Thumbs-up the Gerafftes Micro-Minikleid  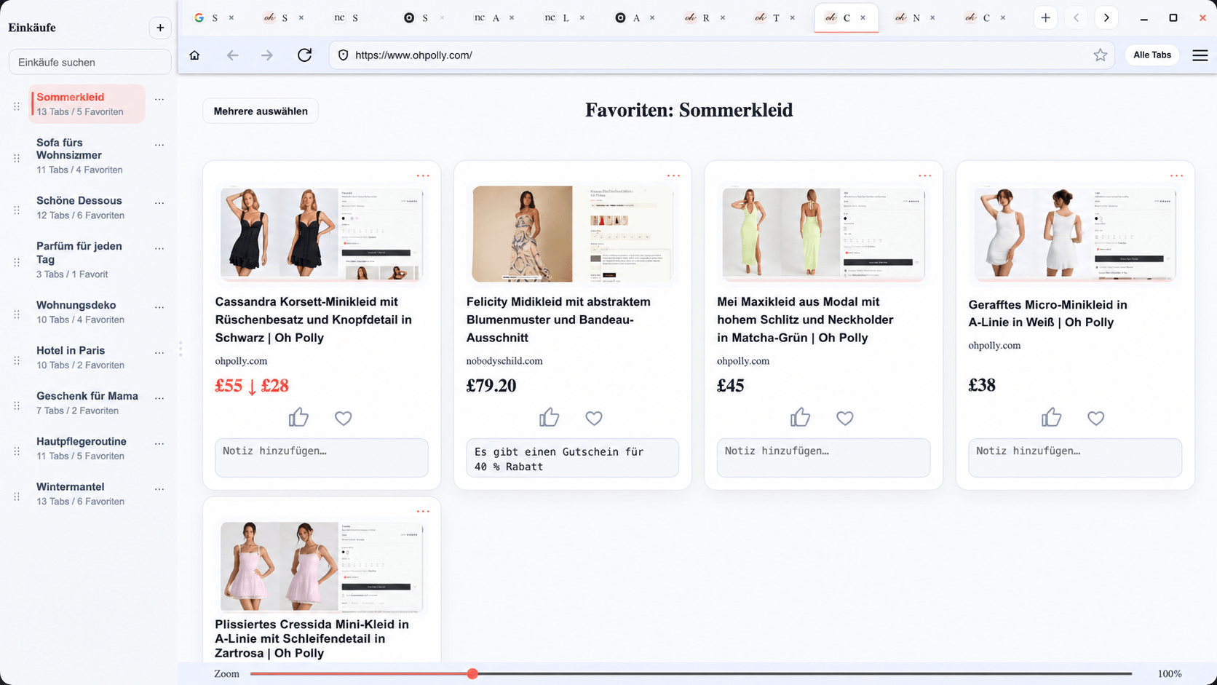pos(1051,418)
